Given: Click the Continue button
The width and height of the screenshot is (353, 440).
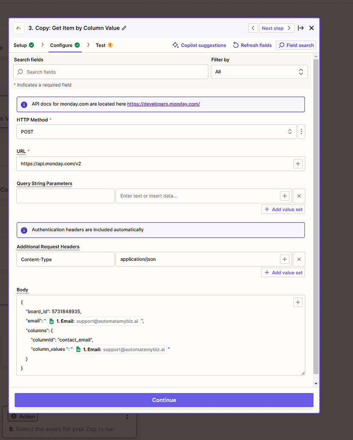Looking at the screenshot, I should (x=164, y=400).
